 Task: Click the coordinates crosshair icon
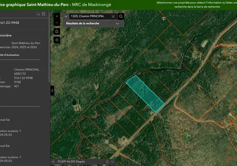tap(53, 161)
